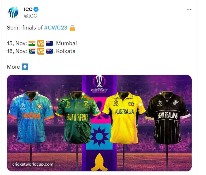The image size is (206, 175).
Task: Click the orange VS icon on 16 Nov line
Action: point(41,51)
